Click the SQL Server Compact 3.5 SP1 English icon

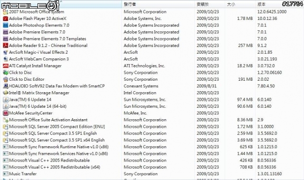click(6, 133)
